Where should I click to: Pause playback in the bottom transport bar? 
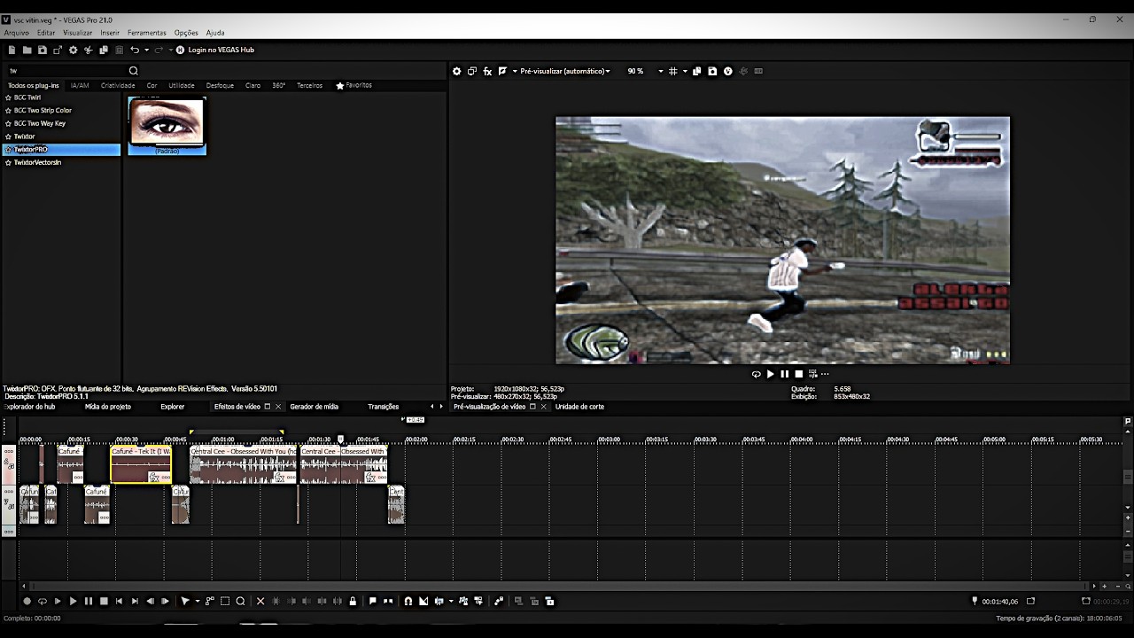point(89,602)
